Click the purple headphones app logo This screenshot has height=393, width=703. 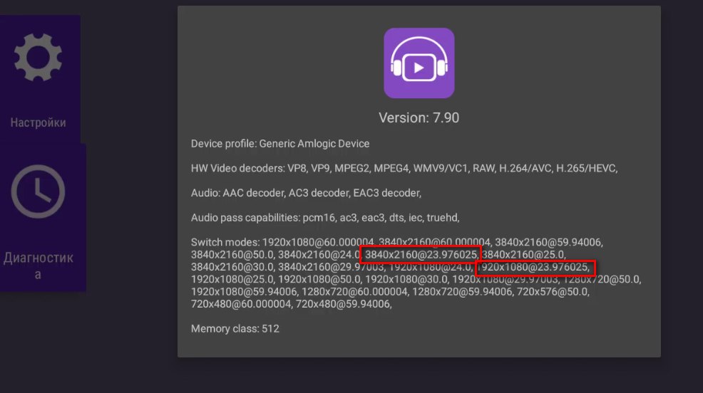419,63
